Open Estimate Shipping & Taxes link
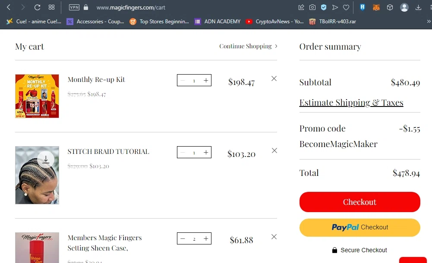This screenshot has width=432, height=263. (351, 103)
